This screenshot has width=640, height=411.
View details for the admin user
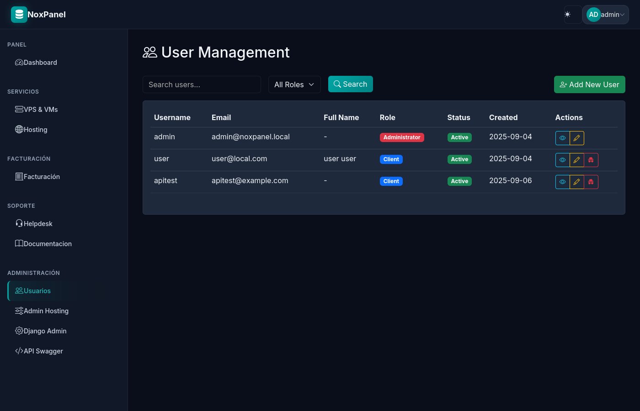[x=562, y=138]
